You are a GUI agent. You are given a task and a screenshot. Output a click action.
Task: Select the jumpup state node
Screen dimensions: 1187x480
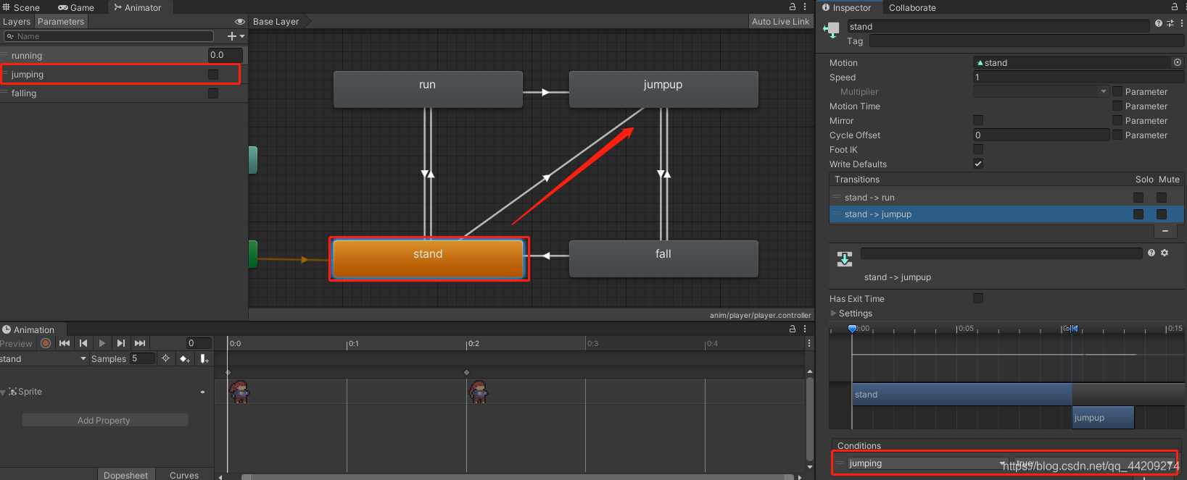663,89
